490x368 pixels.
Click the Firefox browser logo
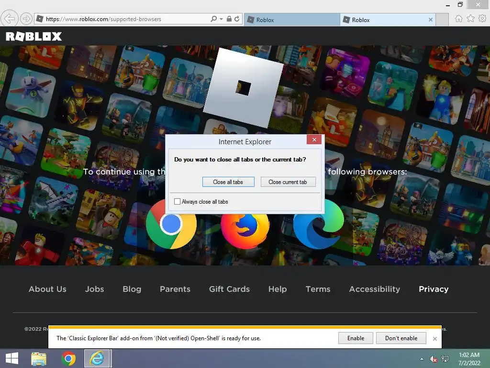coord(245,231)
